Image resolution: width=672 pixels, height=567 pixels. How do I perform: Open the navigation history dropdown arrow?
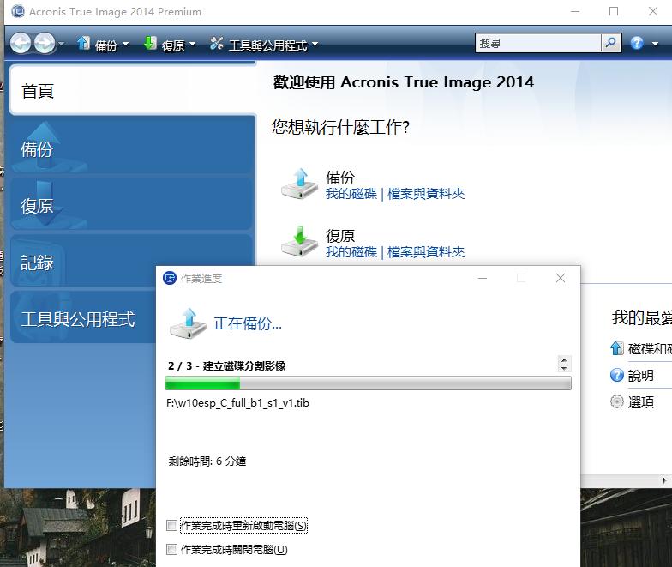62,44
